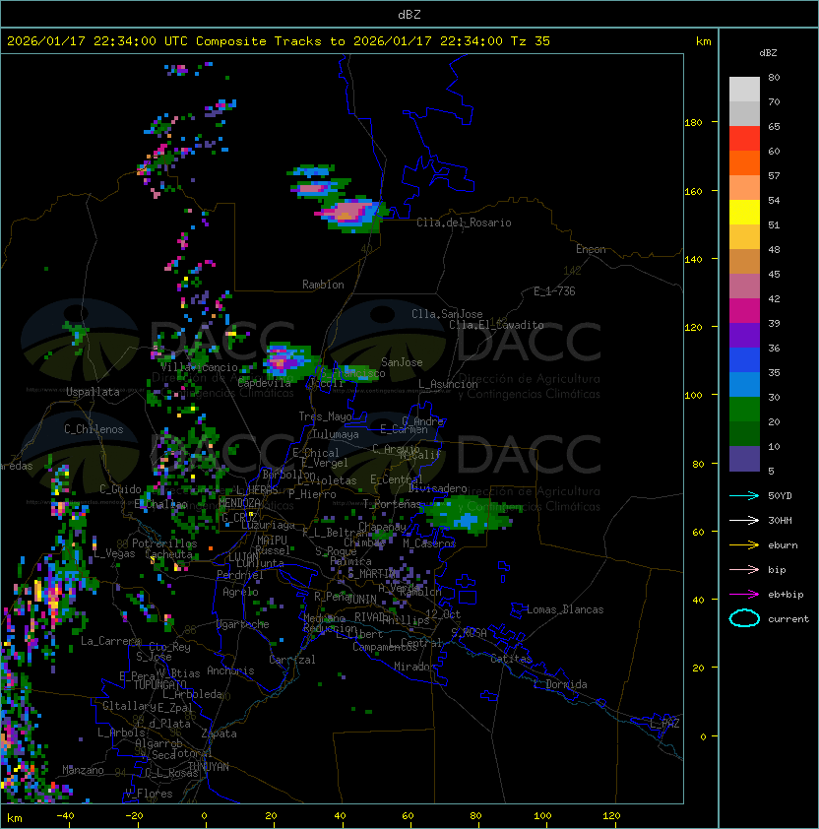The height and width of the screenshot is (829, 819).
Task: Click the E_1-736 label
Action: coord(554,291)
